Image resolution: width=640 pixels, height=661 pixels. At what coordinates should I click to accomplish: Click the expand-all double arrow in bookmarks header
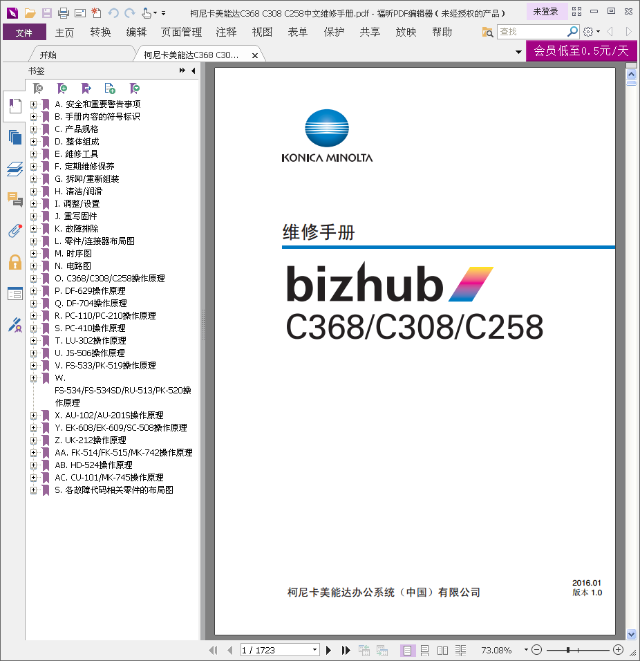pyautogui.click(x=182, y=71)
